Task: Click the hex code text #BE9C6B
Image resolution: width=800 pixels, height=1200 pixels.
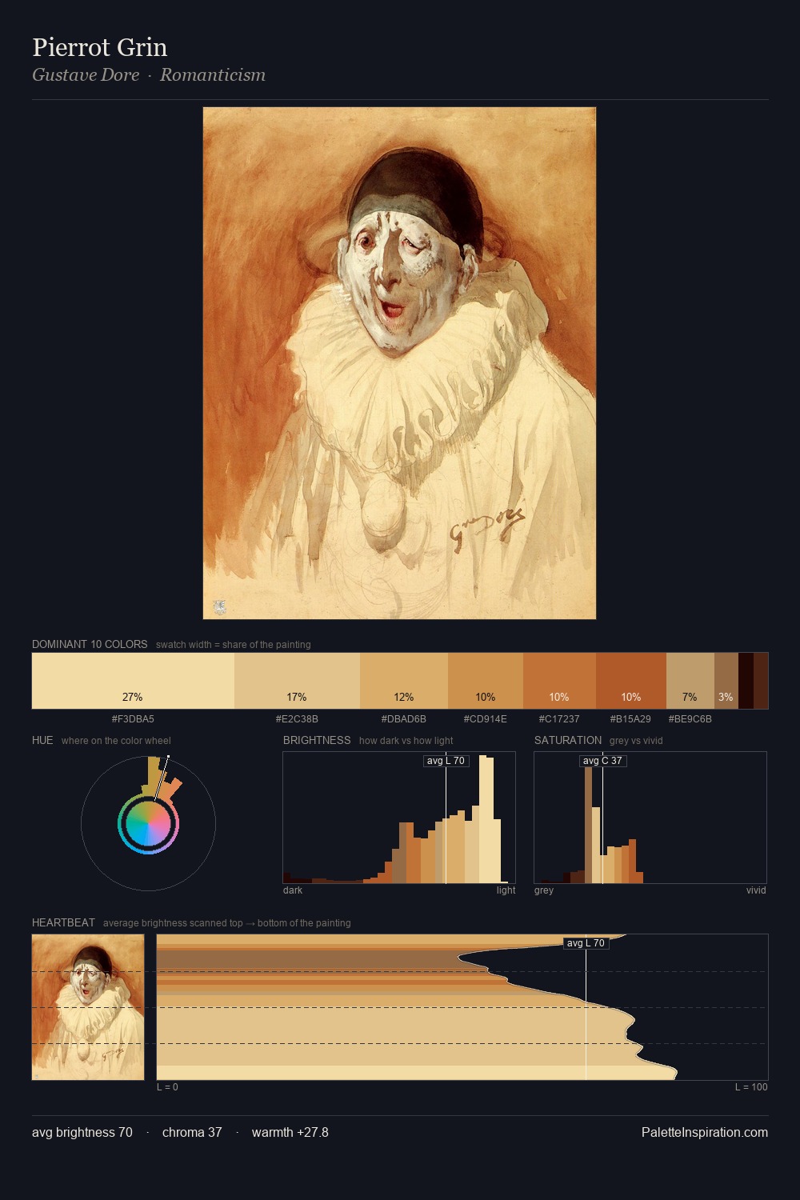Action: (690, 718)
